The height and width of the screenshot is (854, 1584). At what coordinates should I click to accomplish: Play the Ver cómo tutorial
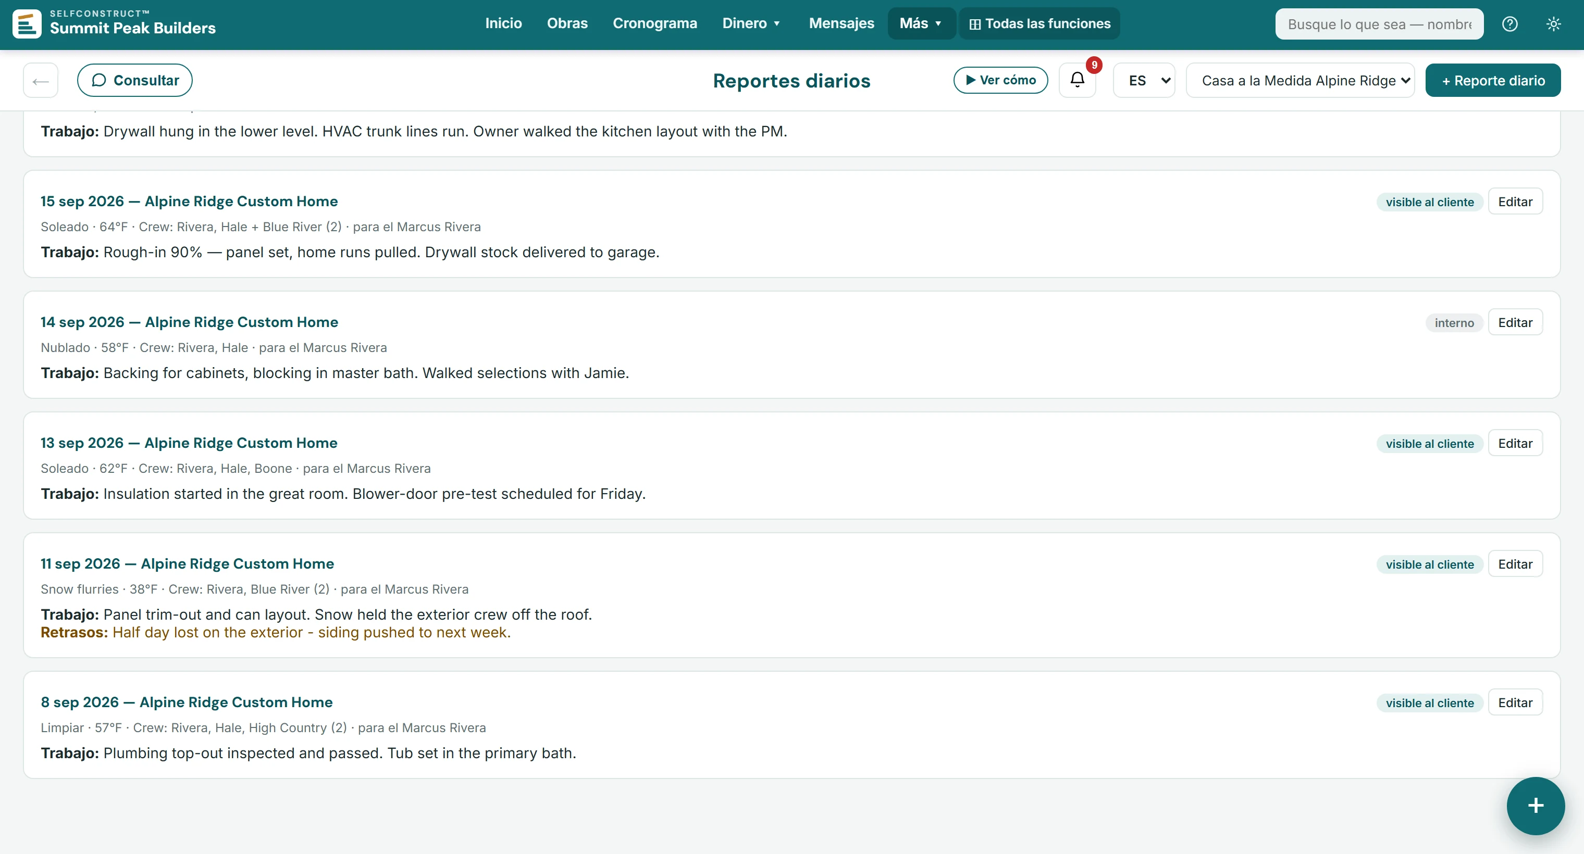tap(1000, 80)
